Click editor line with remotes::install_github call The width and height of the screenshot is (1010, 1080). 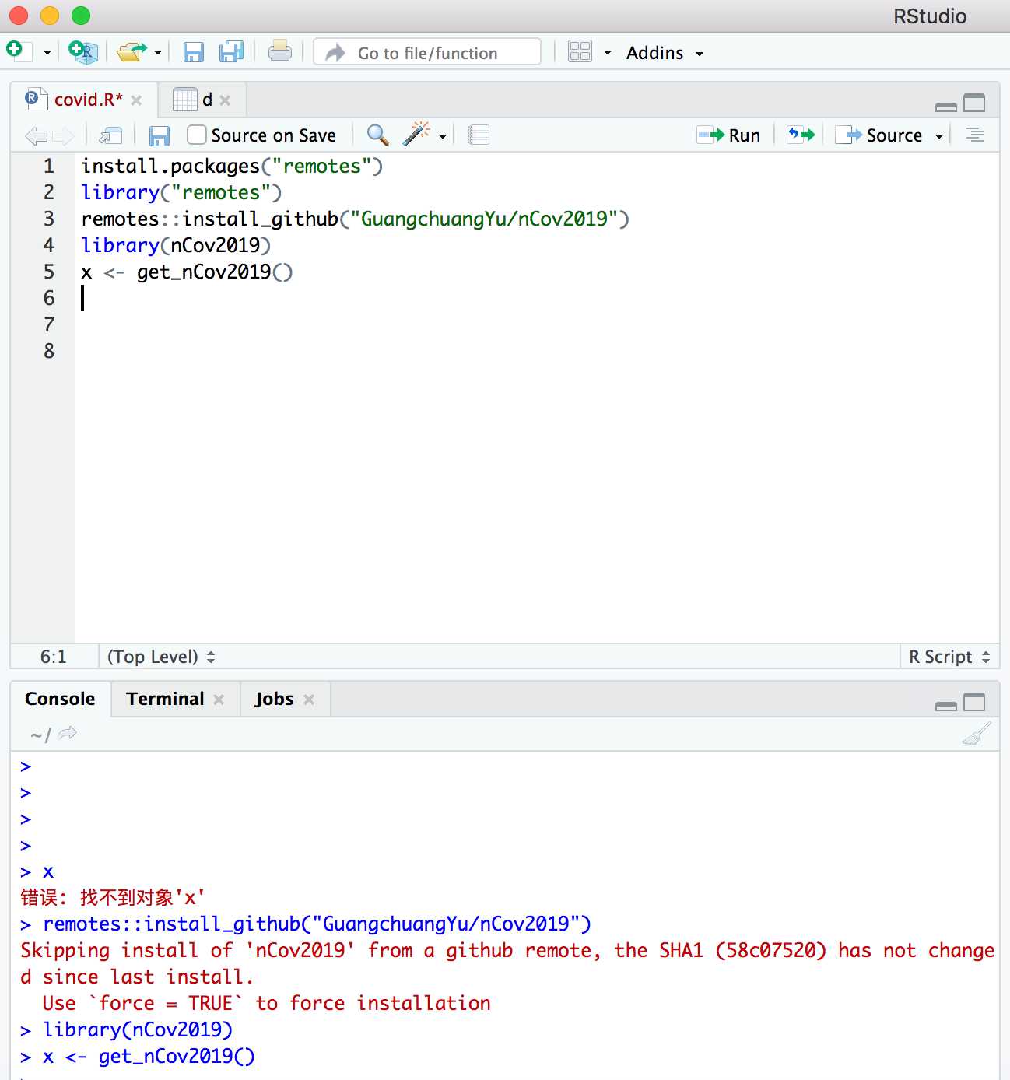pyautogui.click(x=355, y=219)
